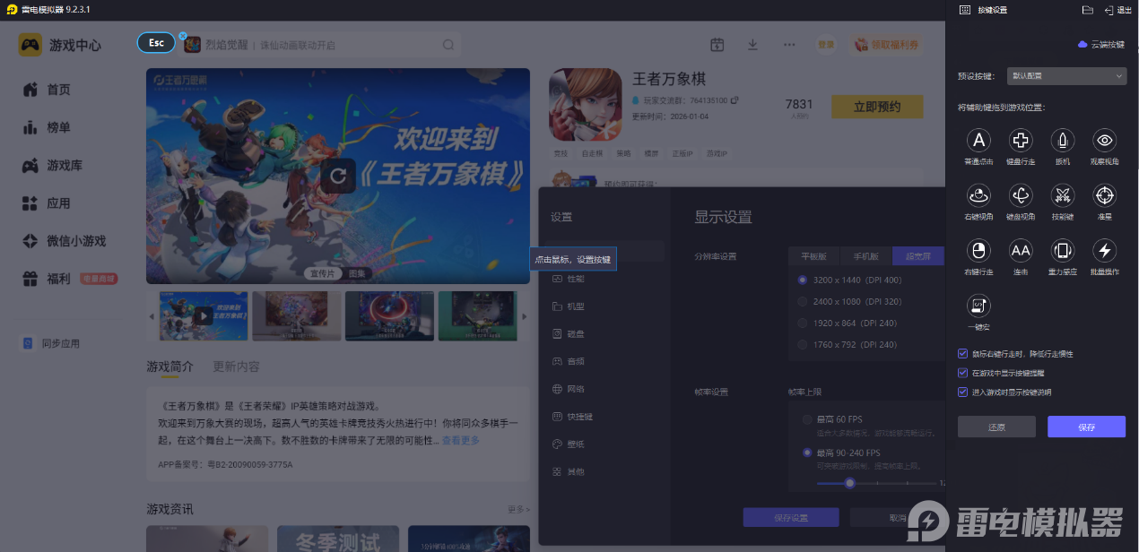The width and height of the screenshot is (1139, 552).
Task: Click the 还原 restore button
Action: pos(996,427)
